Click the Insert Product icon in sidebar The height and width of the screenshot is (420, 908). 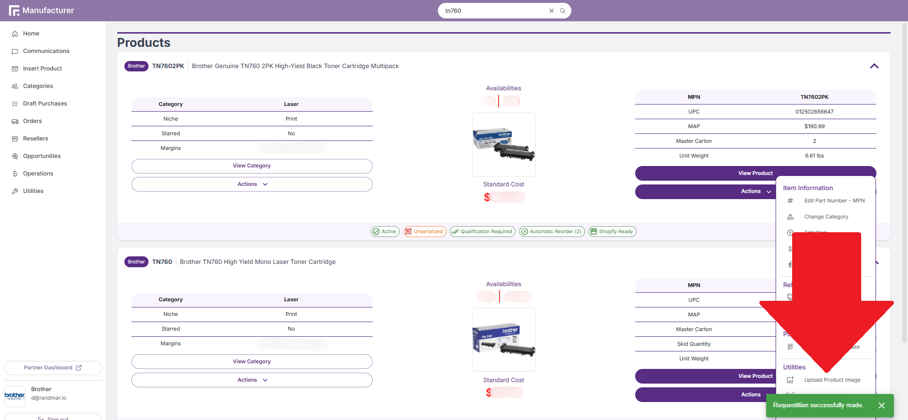point(15,69)
